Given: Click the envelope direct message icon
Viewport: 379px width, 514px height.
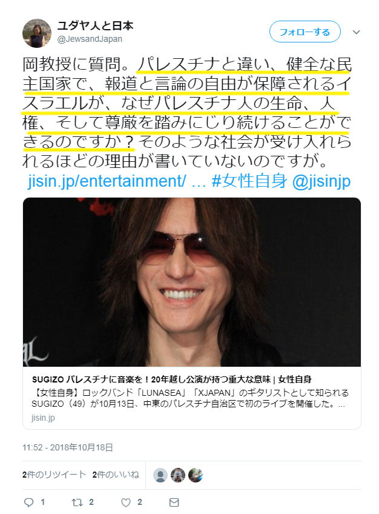Looking at the screenshot, I should tap(174, 502).
